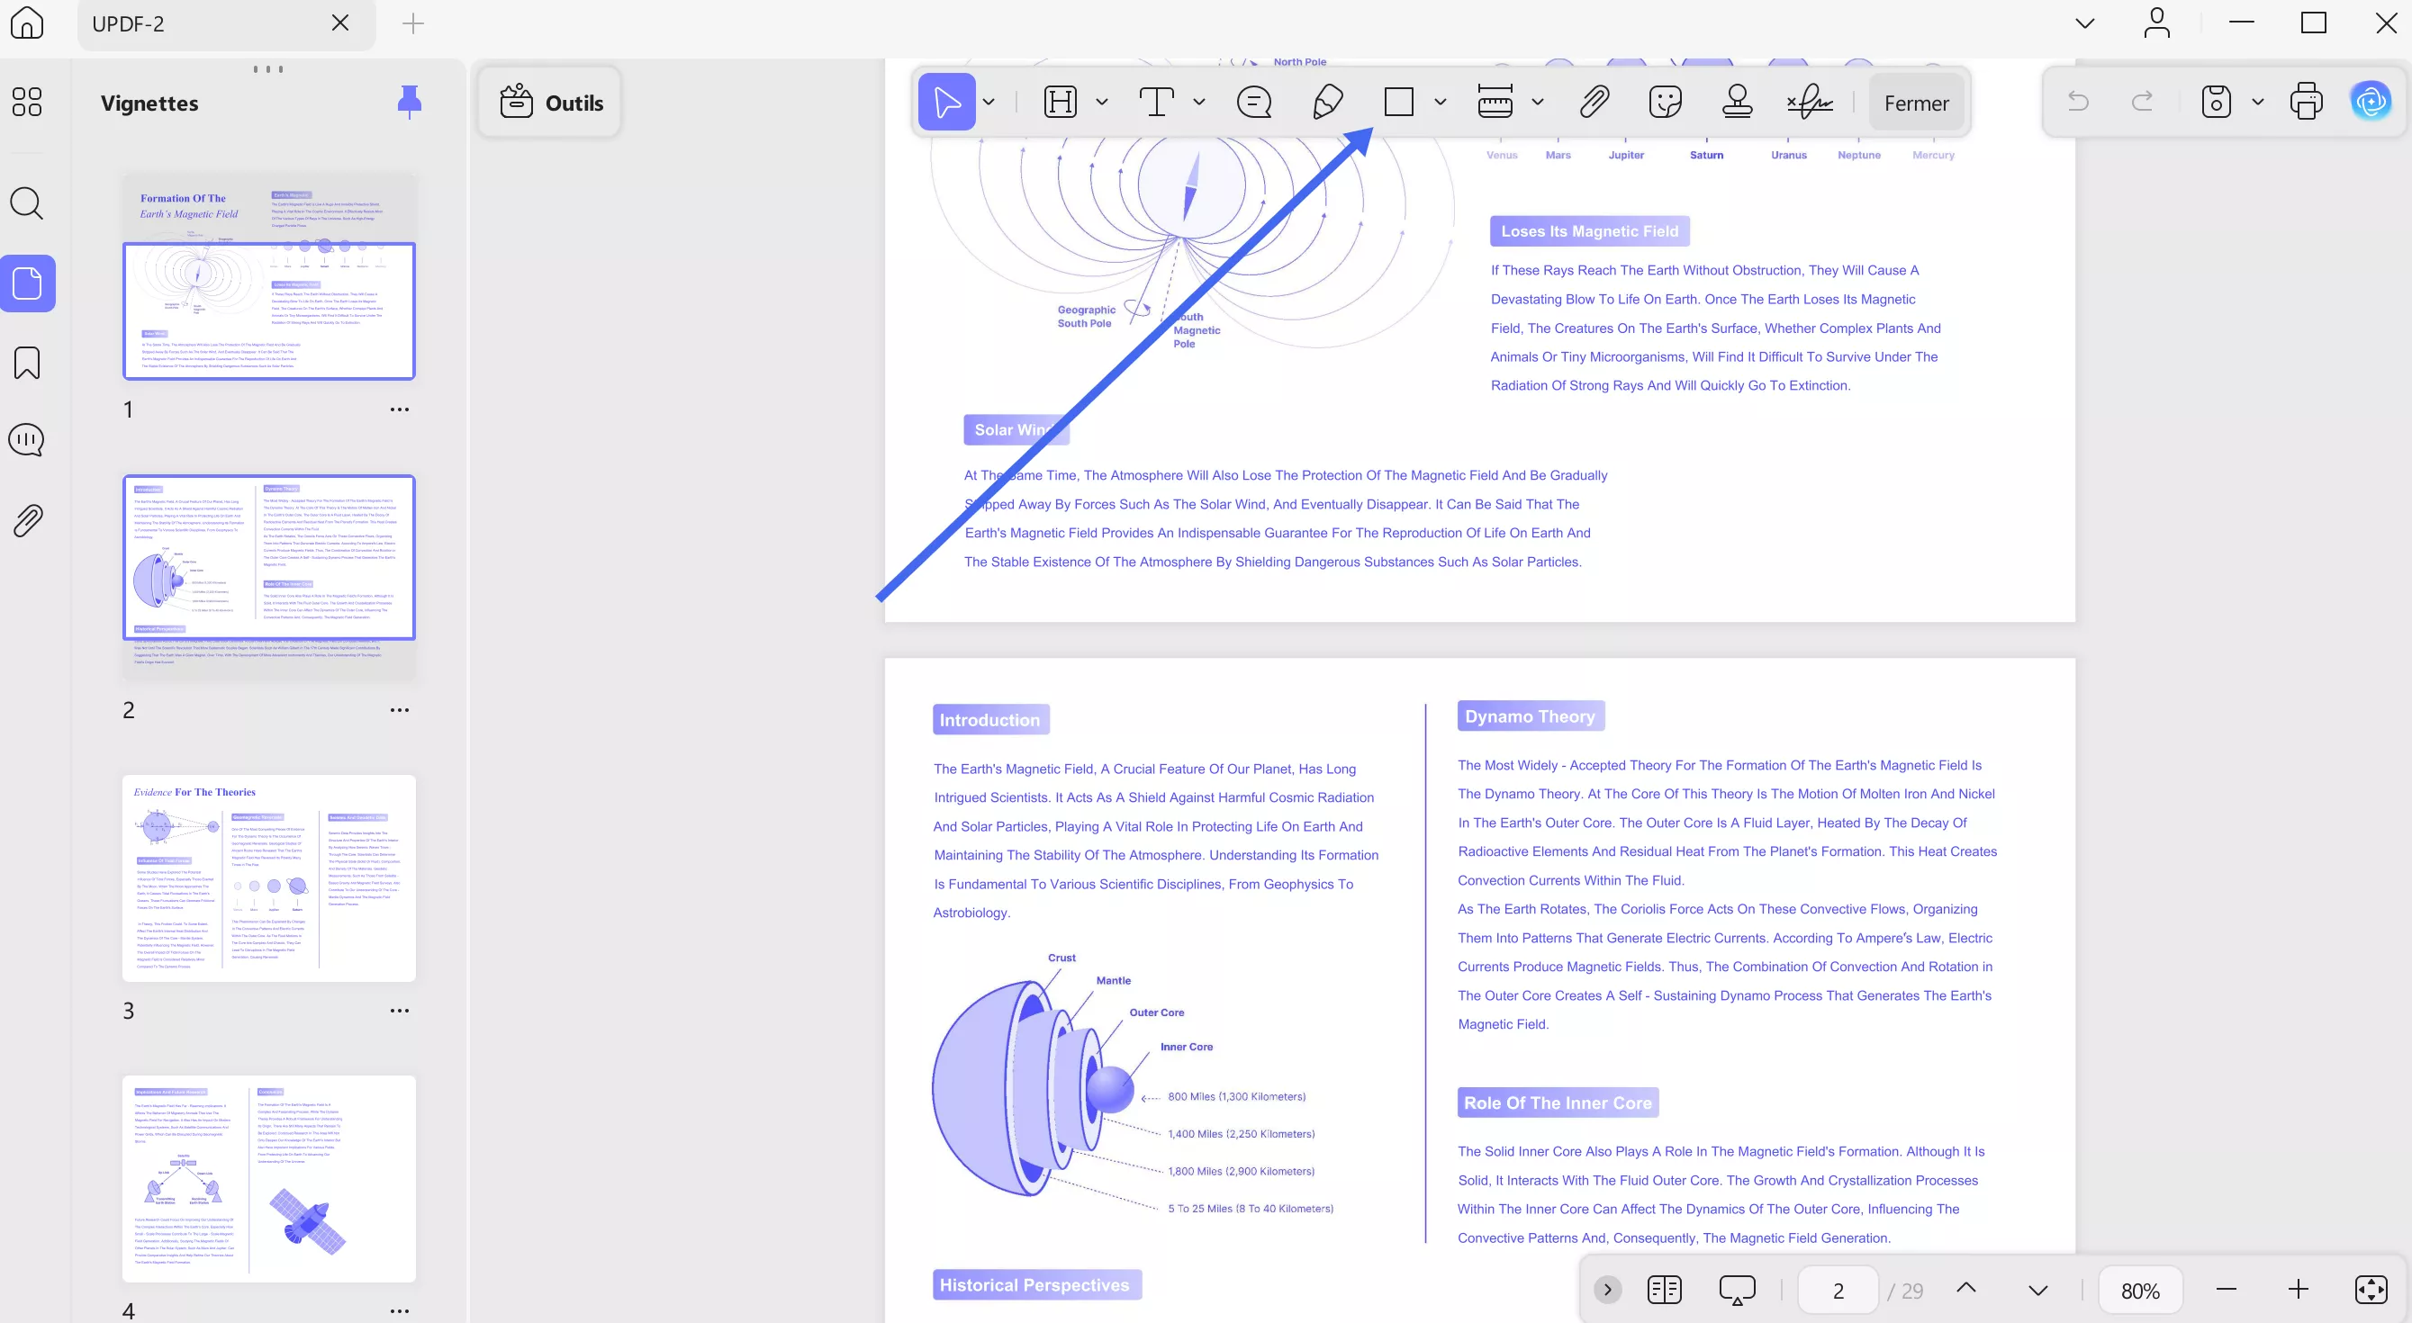2412x1323 pixels.
Task: Expand the shape tool dropdown
Action: (x=1440, y=101)
